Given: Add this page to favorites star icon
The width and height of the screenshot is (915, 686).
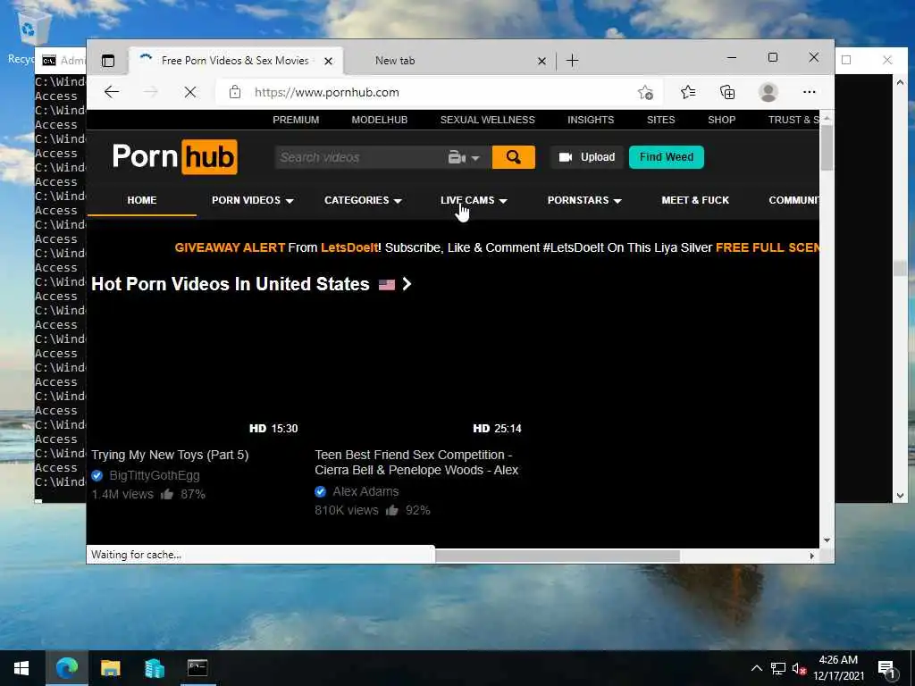Looking at the screenshot, I should click(645, 92).
